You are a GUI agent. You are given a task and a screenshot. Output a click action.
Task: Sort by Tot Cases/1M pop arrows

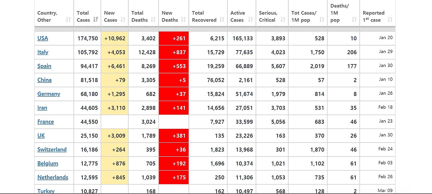click(x=322, y=20)
